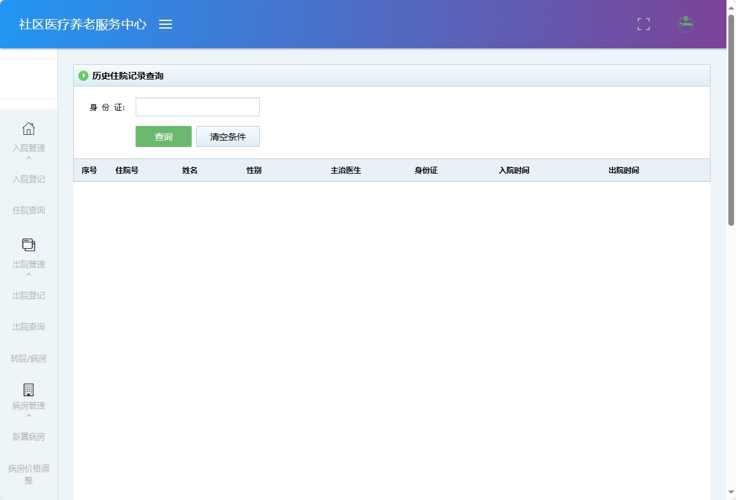
Task: Focus the 身份证 input field
Action: coord(197,107)
